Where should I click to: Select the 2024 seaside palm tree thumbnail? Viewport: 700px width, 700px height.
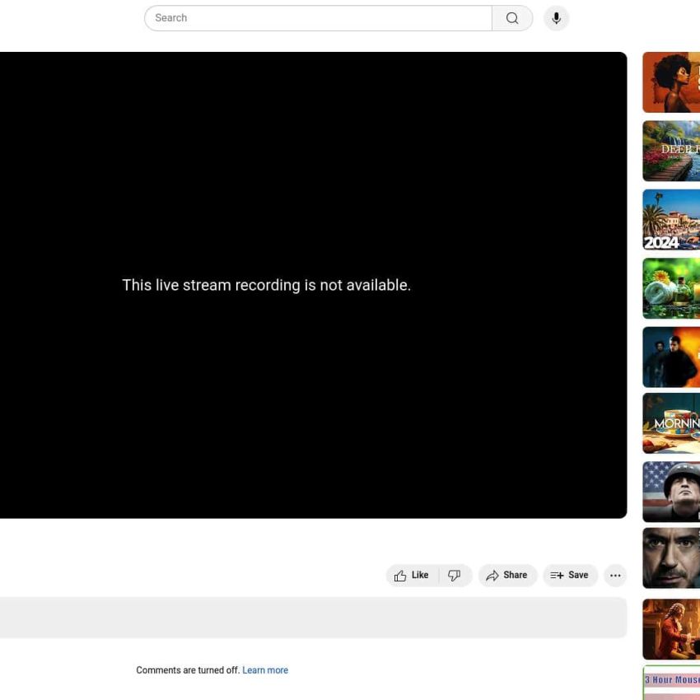(671, 220)
